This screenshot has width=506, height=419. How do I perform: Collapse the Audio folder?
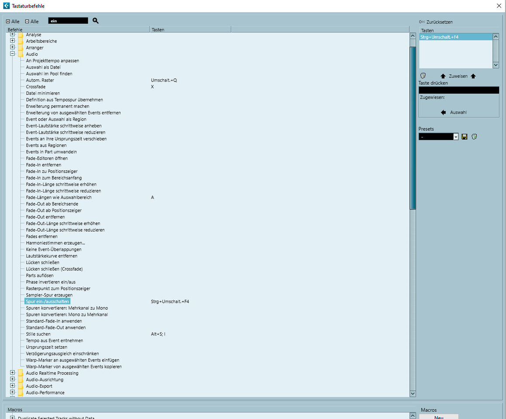pos(12,54)
